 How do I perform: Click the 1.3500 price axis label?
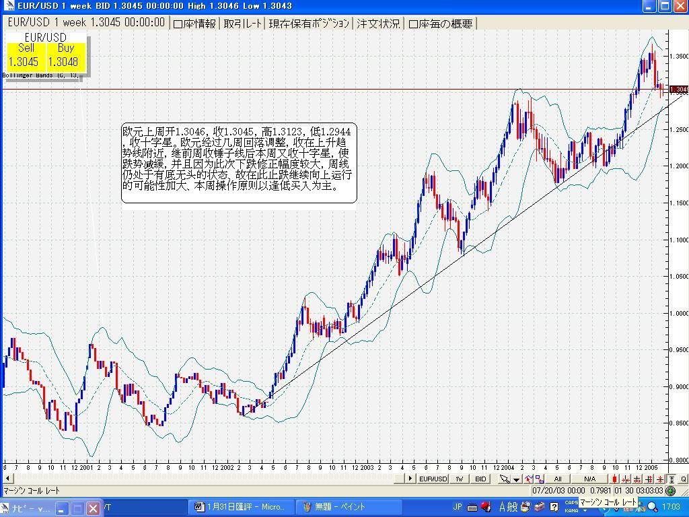point(680,57)
